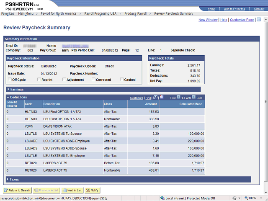Viewport: 268px width, 201px height.
Task: Expand the Earnings section
Action: [x=8, y=89]
